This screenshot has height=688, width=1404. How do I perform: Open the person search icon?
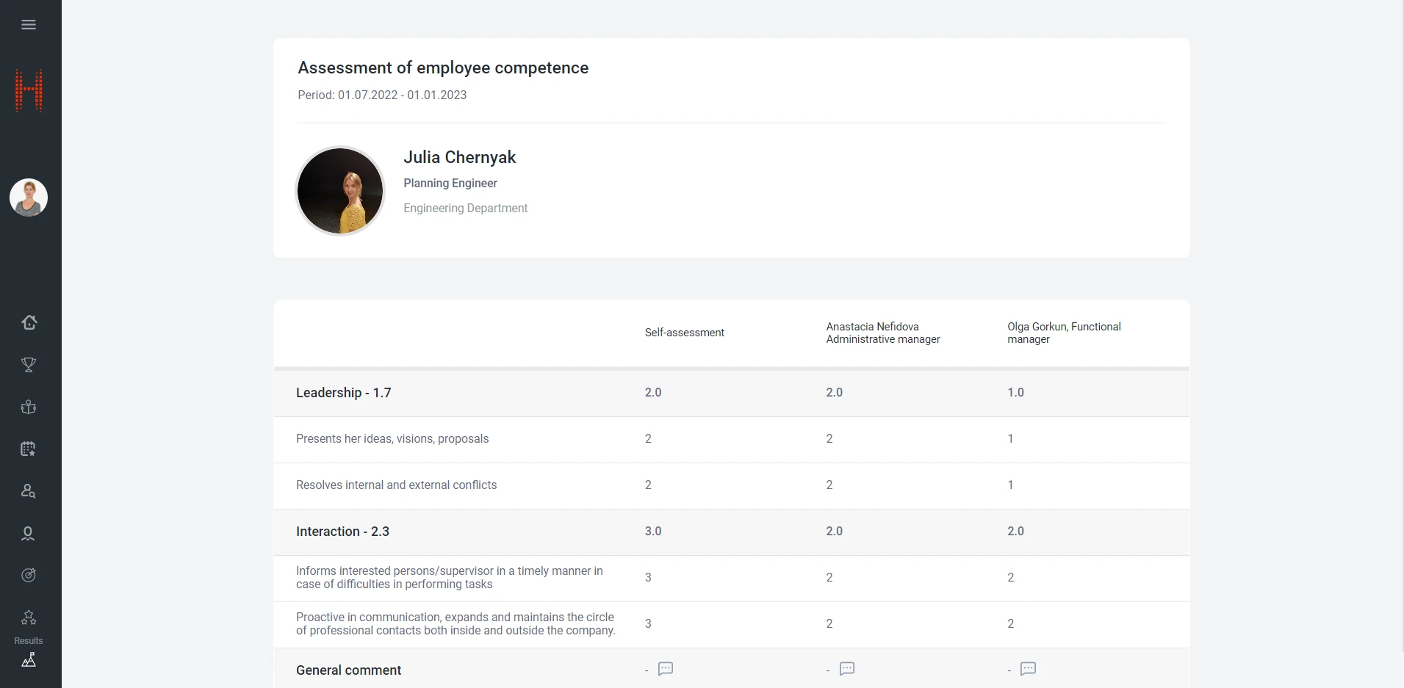29,491
